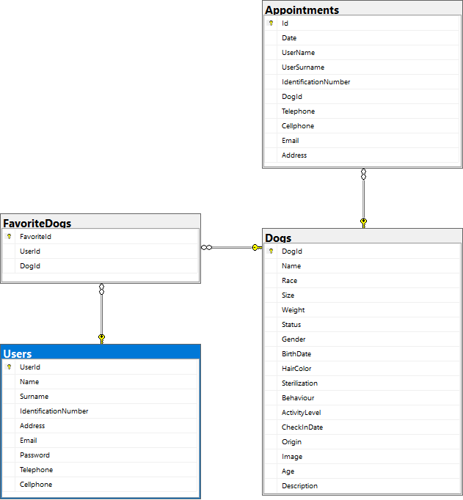Select the UserSurname column in Appointments

pos(362,67)
